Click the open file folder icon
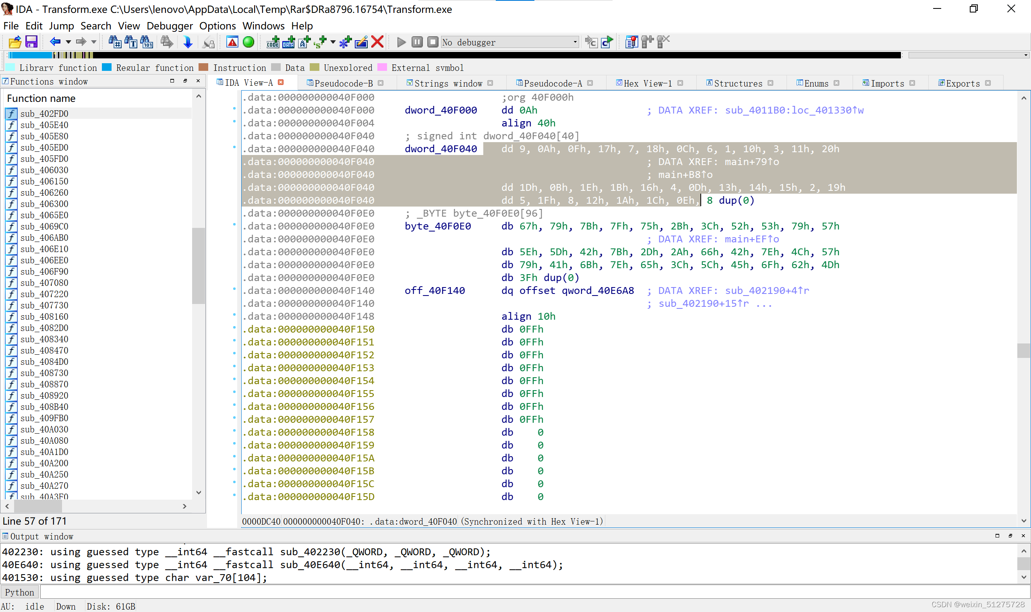1031x612 pixels. click(15, 42)
